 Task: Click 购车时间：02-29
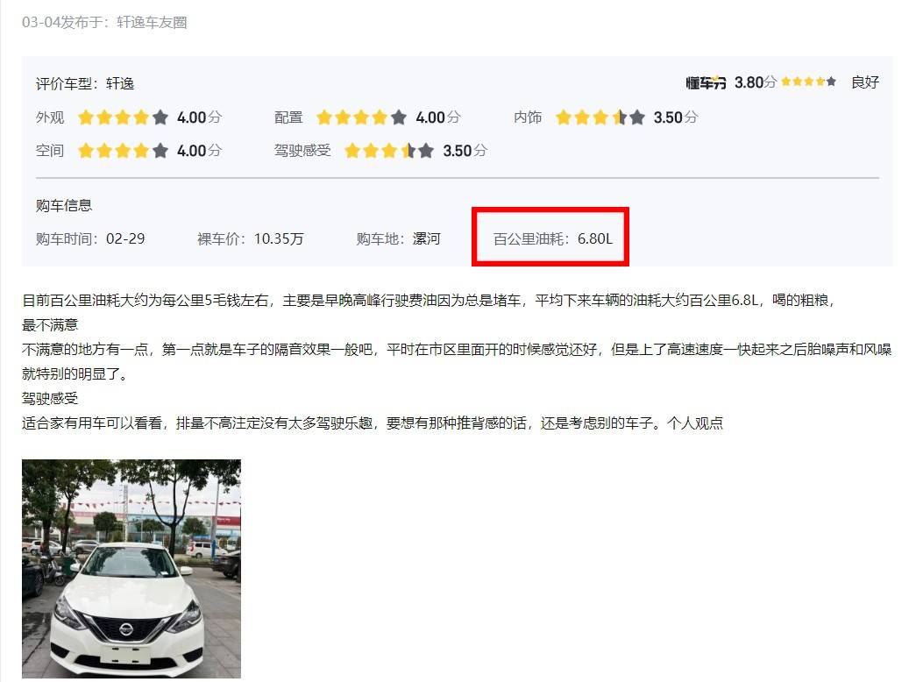[90, 239]
